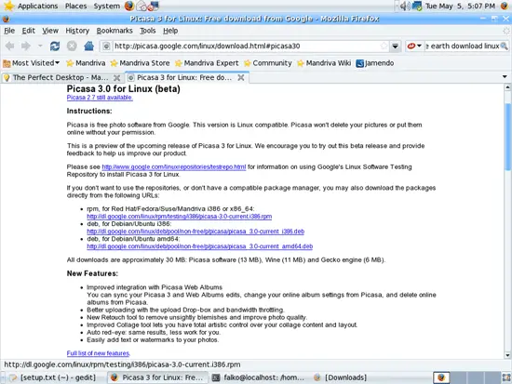Open the Mandriva Expert bookmark
Screen dimensions: 512x384
(207, 63)
